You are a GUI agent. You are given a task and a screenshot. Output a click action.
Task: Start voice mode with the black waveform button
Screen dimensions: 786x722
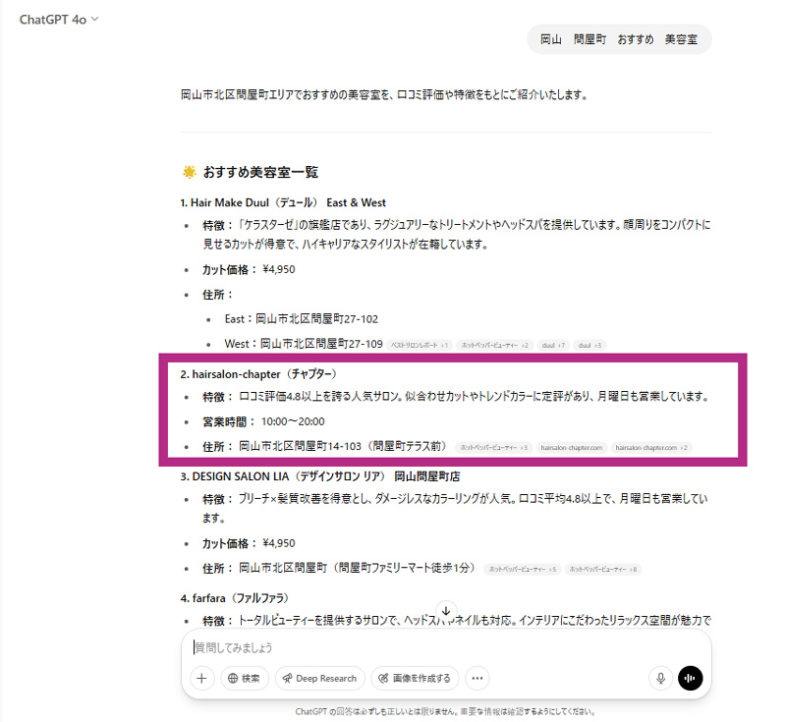(x=691, y=678)
